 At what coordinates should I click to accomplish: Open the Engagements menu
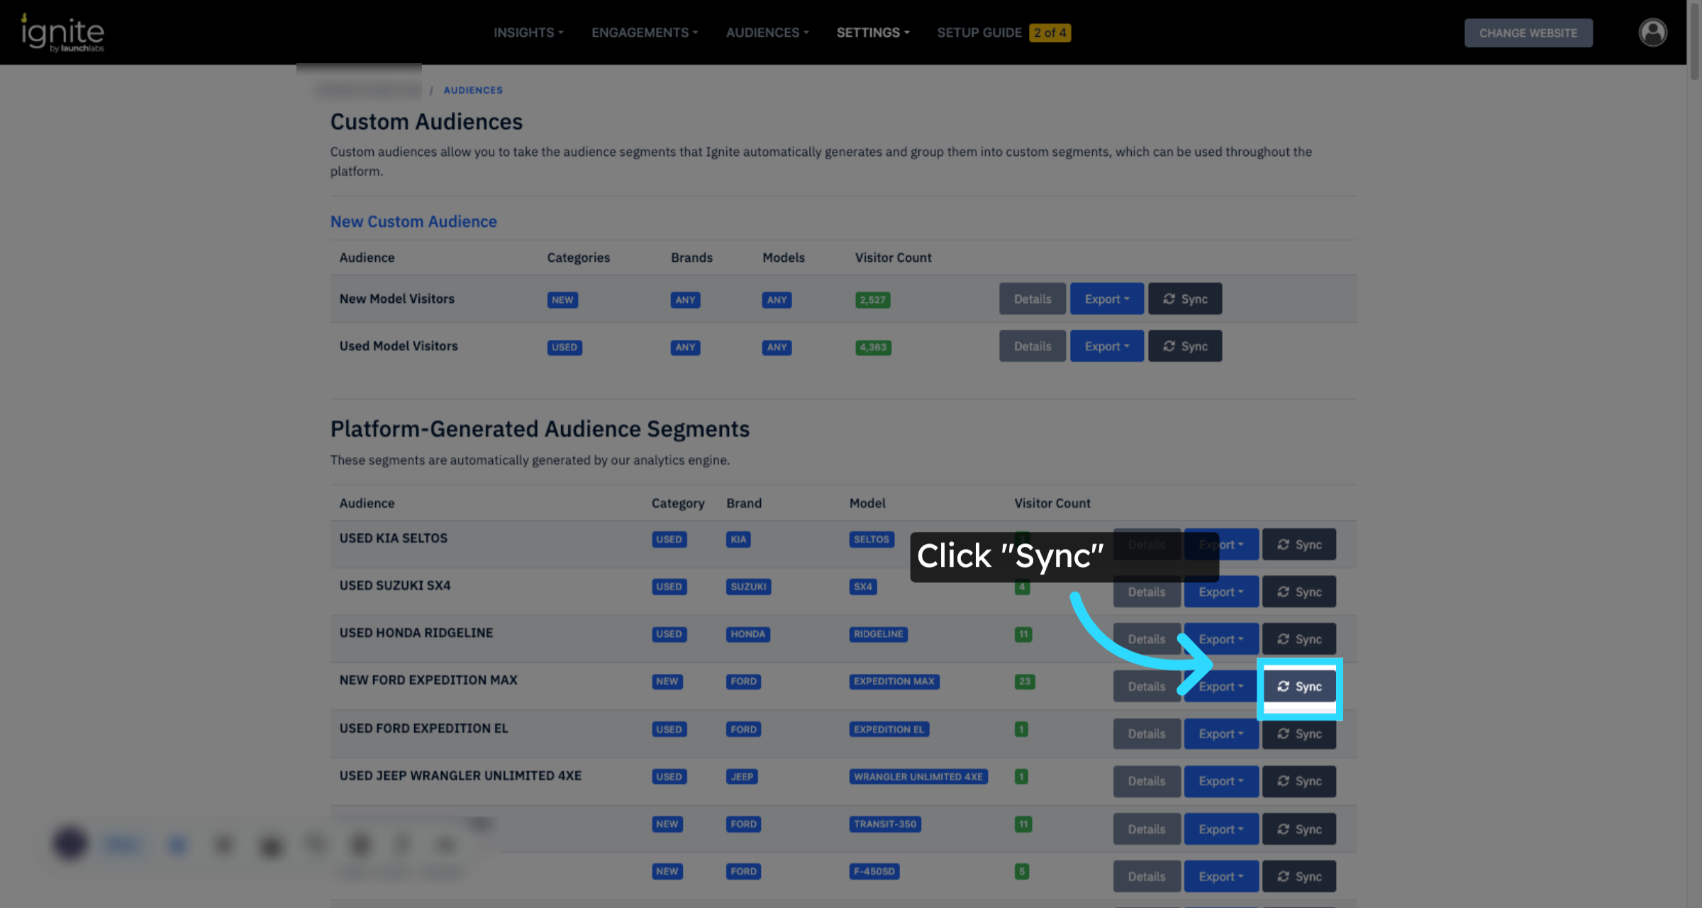tap(644, 33)
